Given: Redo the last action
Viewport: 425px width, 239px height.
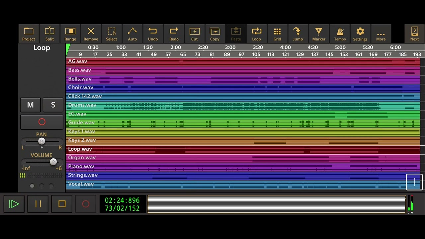Looking at the screenshot, I should pos(174,34).
